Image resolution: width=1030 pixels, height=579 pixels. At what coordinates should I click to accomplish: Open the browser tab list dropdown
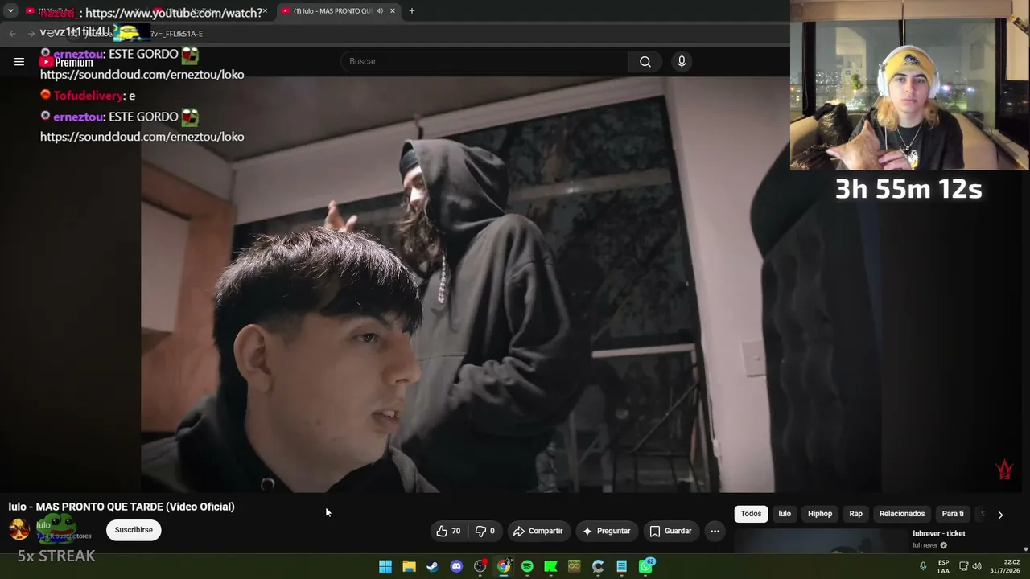(10, 11)
